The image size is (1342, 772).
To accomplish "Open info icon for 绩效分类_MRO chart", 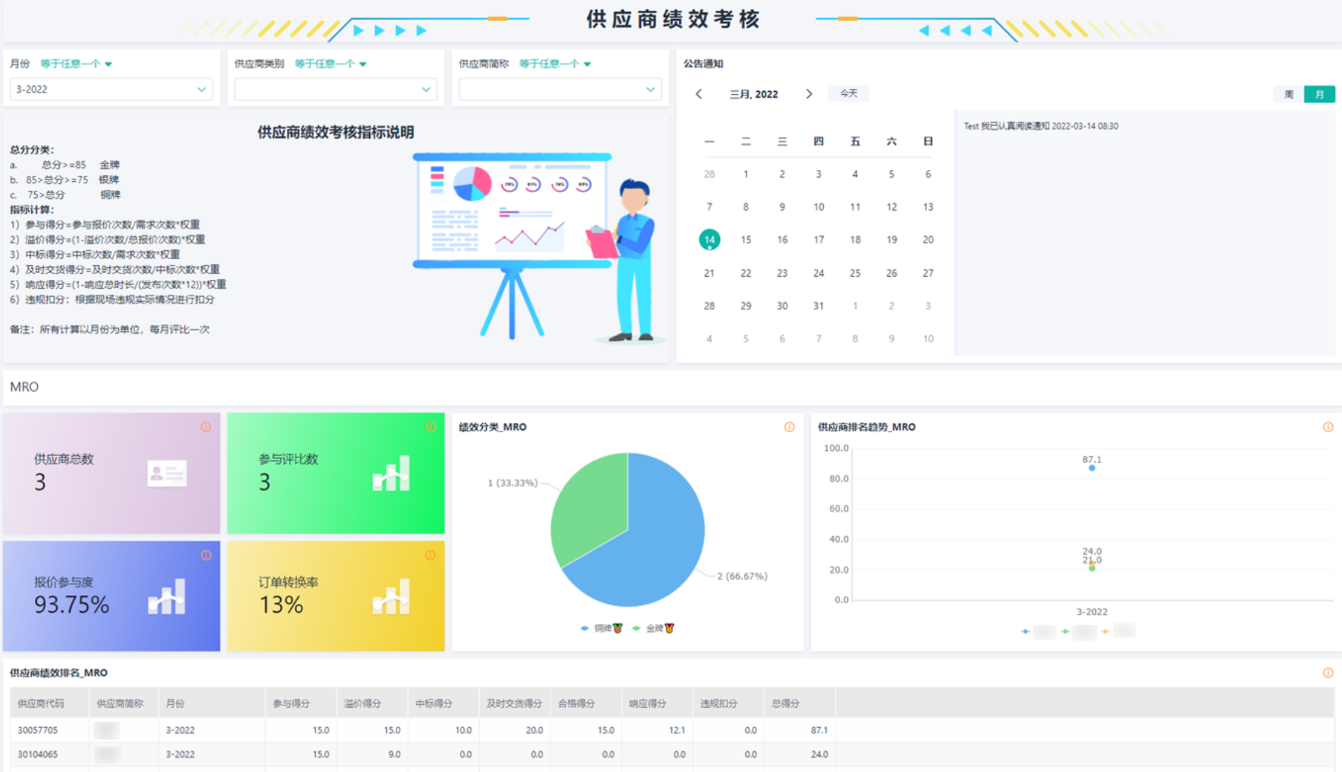I will coord(789,427).
